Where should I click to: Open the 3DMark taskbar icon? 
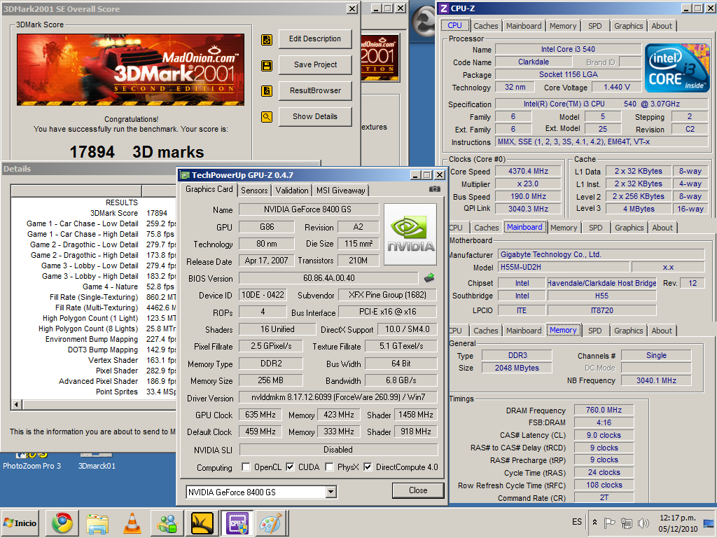coord(202,523)
